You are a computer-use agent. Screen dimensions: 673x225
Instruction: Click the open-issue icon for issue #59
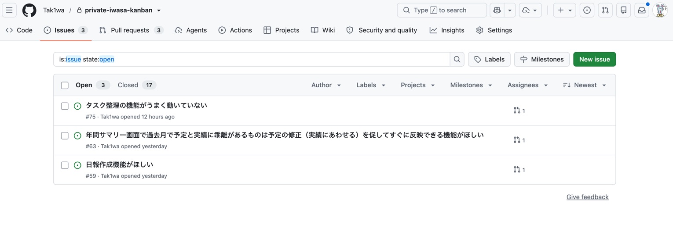tap(77, 165)
